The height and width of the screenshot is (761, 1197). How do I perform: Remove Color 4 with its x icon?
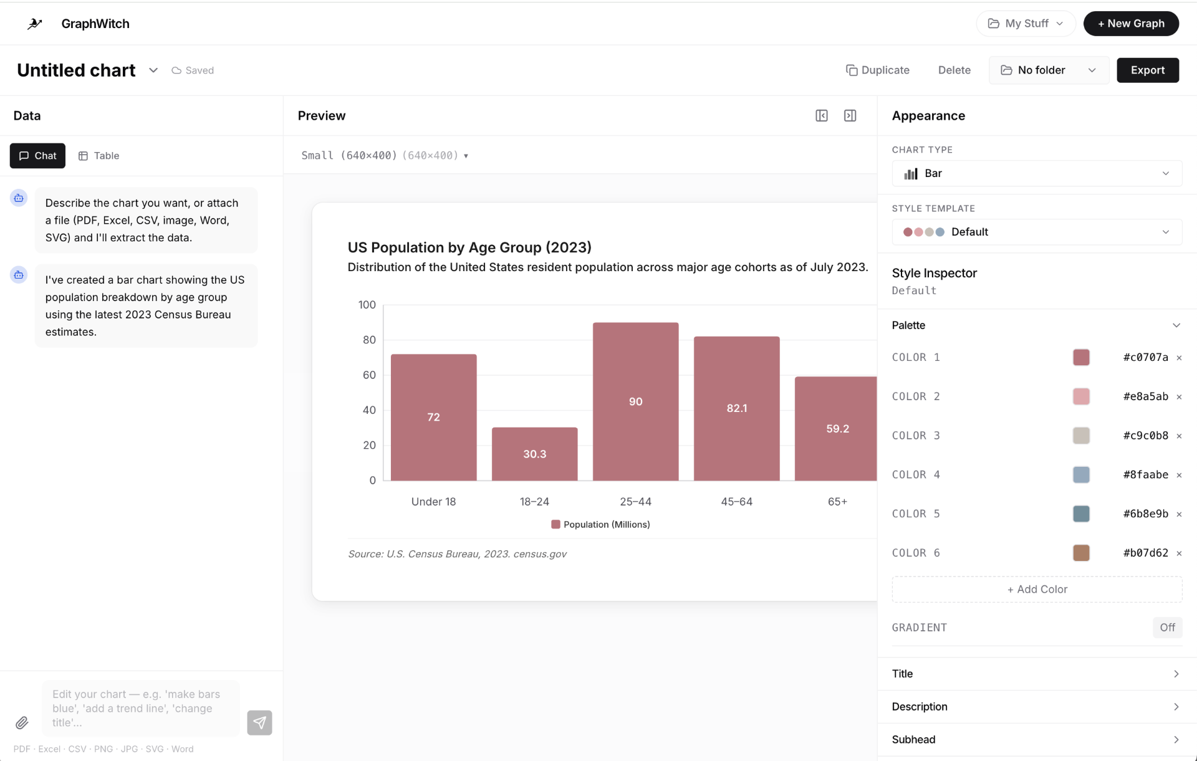(x=1179, y=475)
